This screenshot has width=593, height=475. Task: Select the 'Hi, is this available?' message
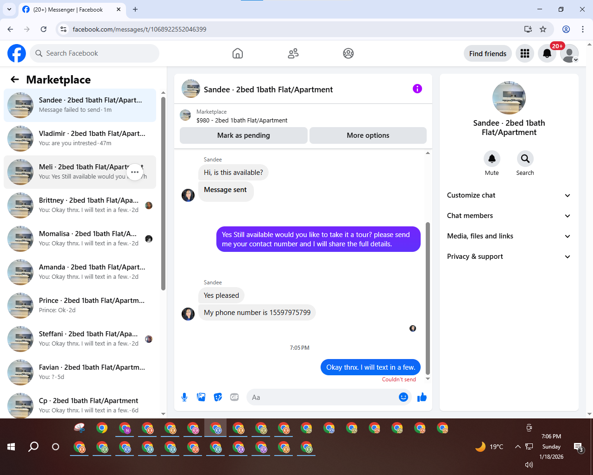(233, 173)
